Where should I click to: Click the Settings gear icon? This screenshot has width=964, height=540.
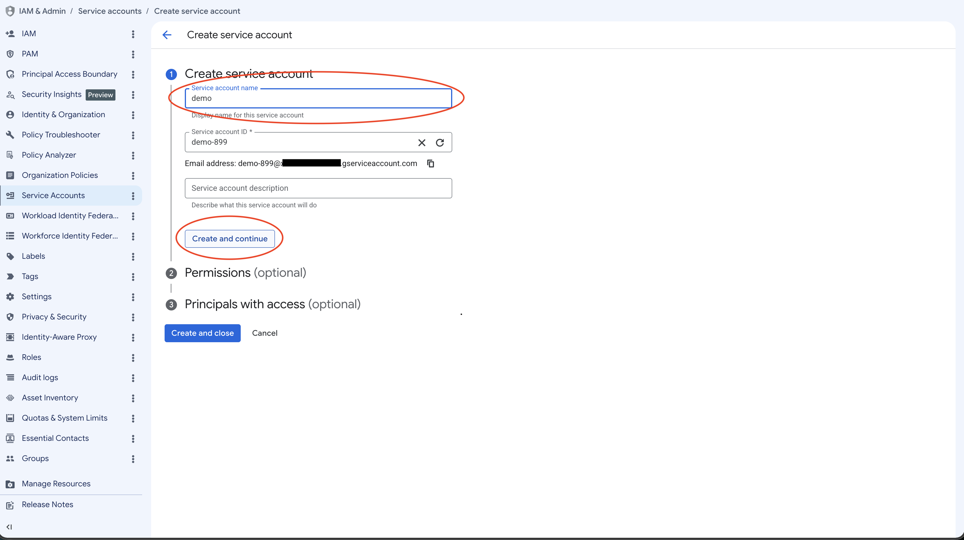(10, 297)
